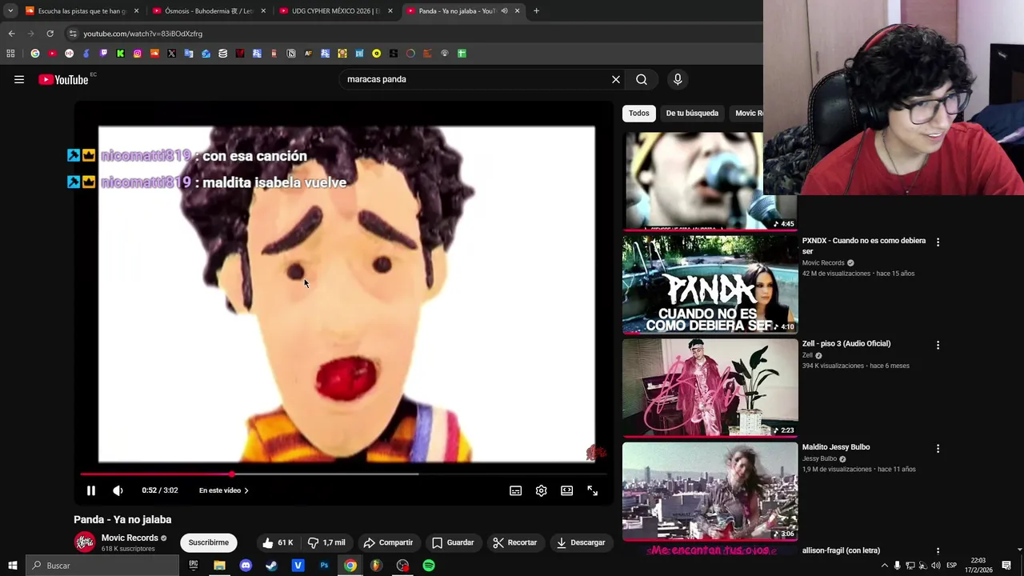Viewport: 1024px width, 576px height.
Task: Switch to theater mode icon
Action: point(567,490)
